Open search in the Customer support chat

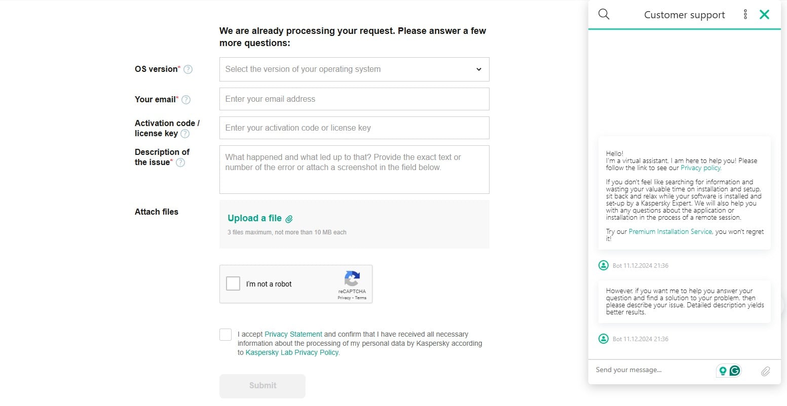point(603,14)
